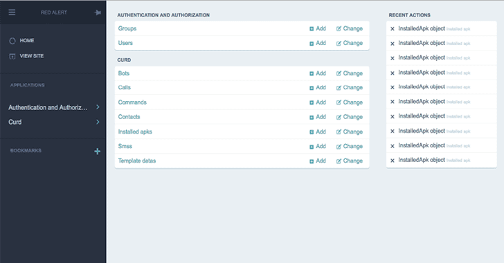504x263 pixels.
Task: Select Authentication and Authoriz... sidebar item
Action: pos(48,107)
